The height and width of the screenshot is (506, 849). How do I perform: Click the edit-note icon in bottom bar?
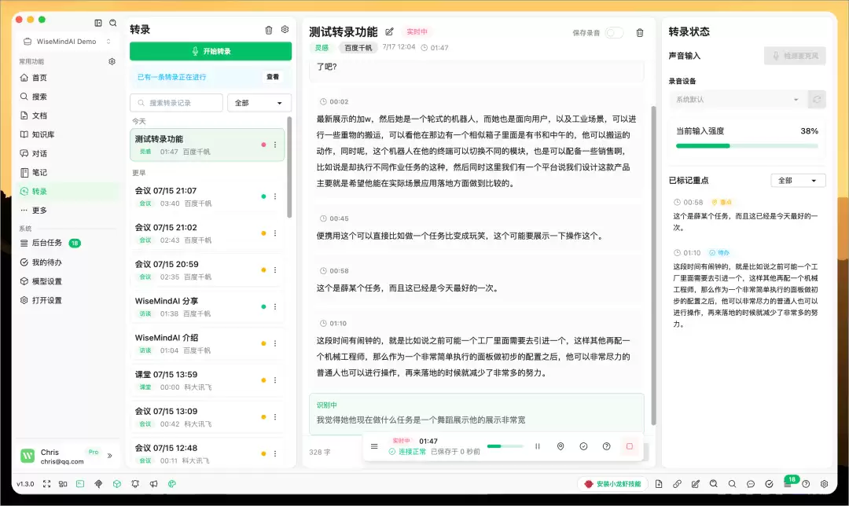[695, 484]
